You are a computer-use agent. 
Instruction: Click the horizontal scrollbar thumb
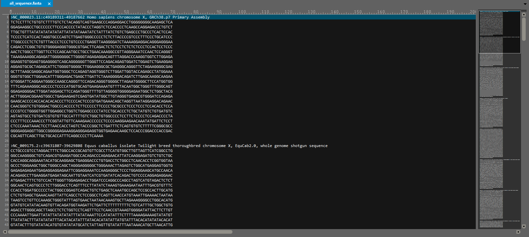(x=120, y=232)
